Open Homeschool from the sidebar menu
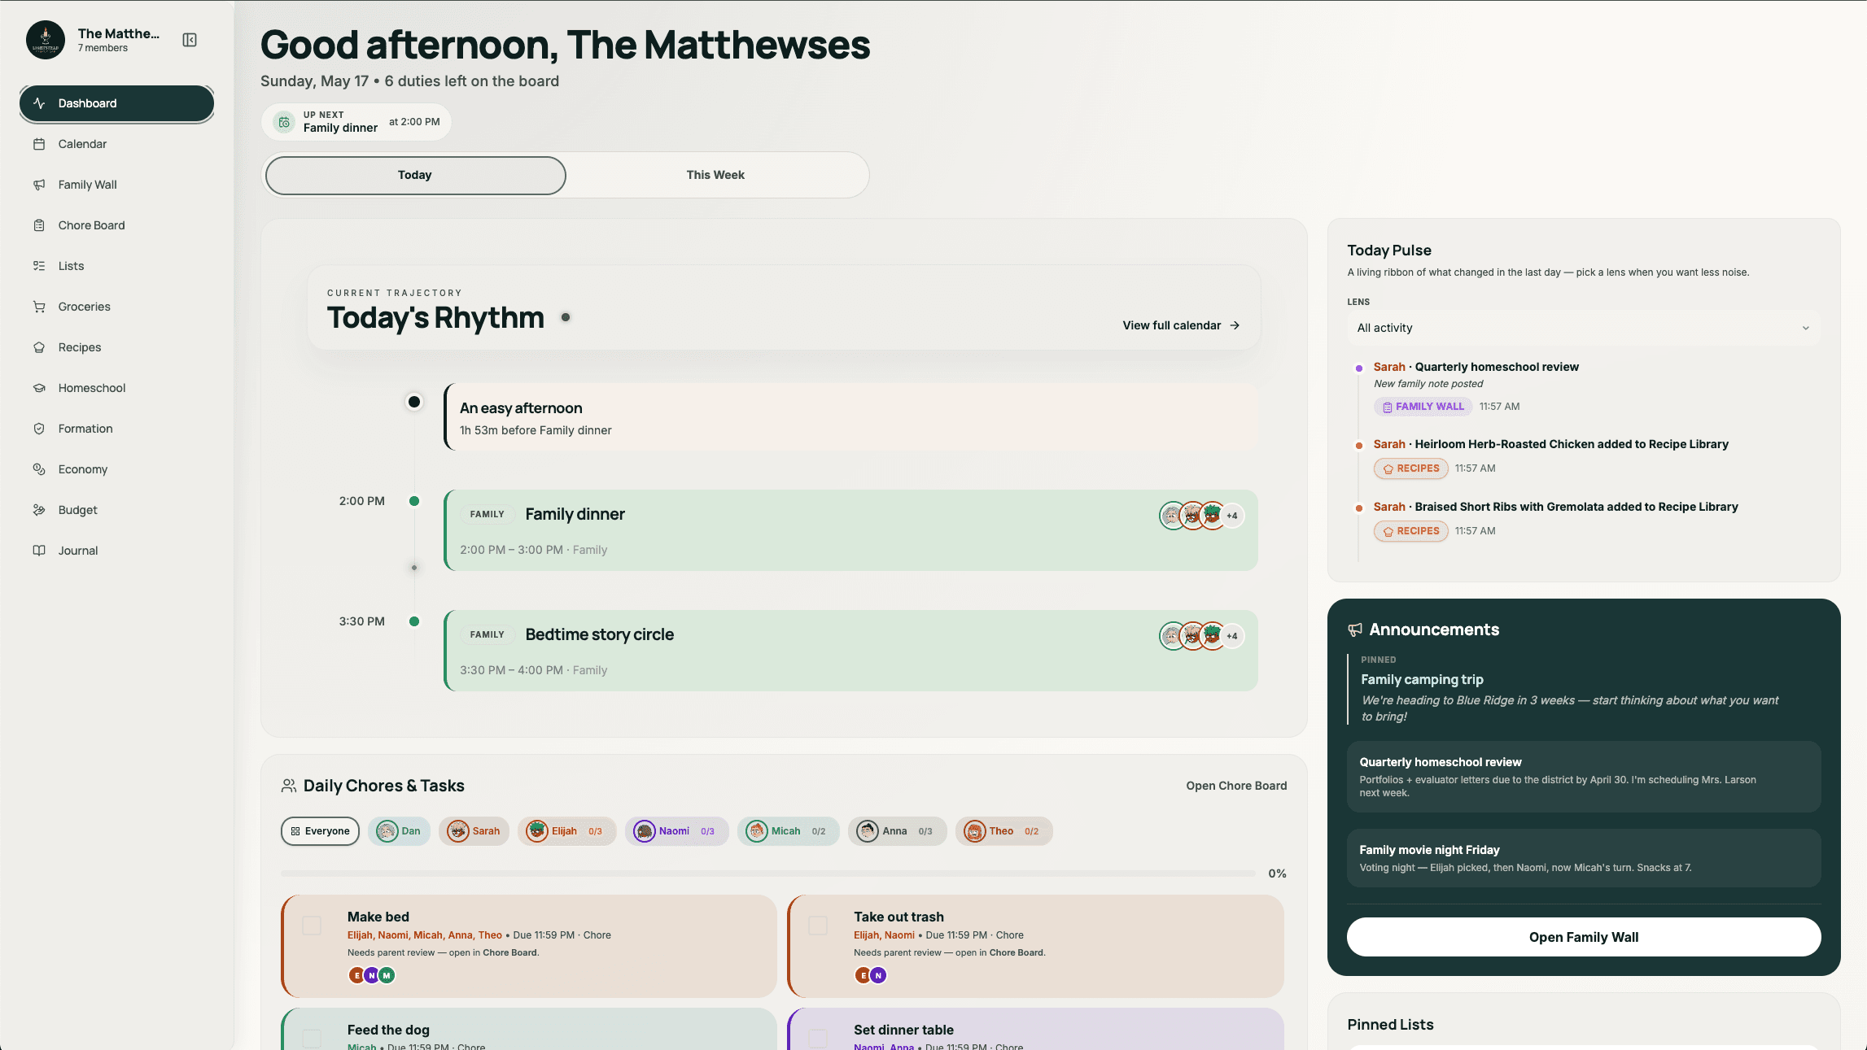This screenshot has height=1050, width=1867. pos(116,388)
